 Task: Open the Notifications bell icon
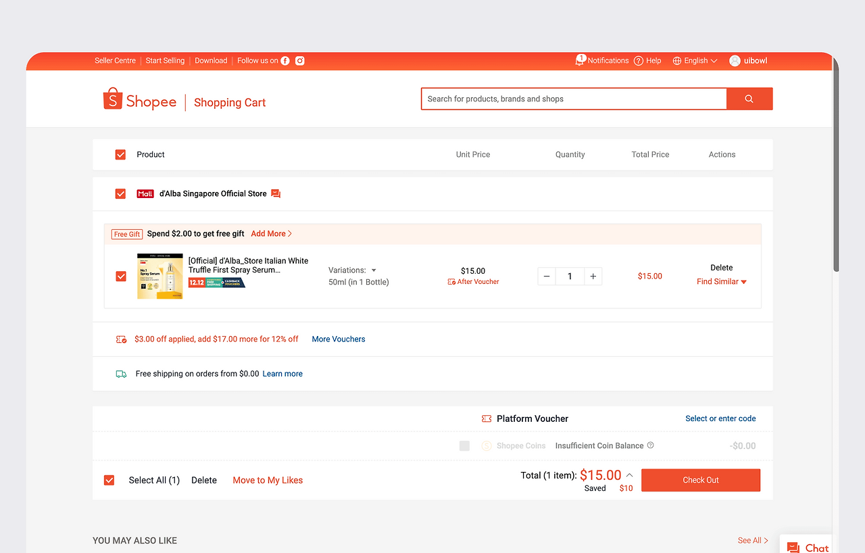point(580,60)
